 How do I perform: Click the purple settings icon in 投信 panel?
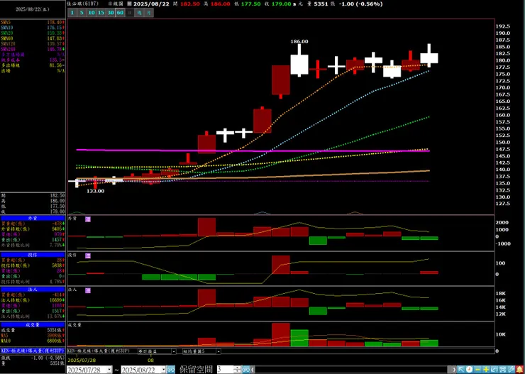point(88,255)
